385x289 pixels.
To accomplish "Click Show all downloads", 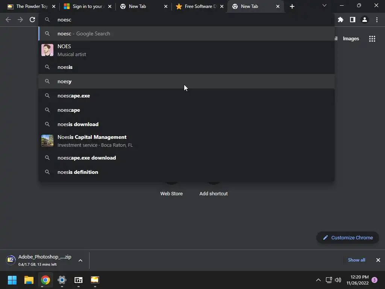I will (356, 260).
